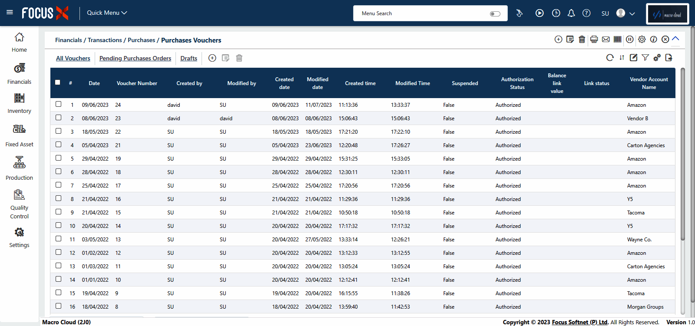
Task: Click the sort arrows icon
Action: click(622, 58)
